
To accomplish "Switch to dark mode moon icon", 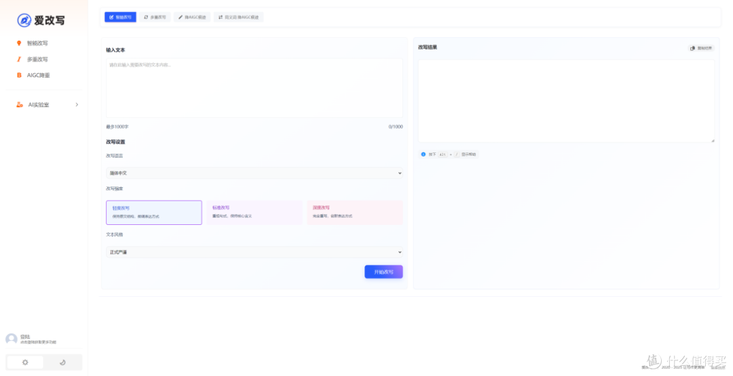I will coord(62,362).
